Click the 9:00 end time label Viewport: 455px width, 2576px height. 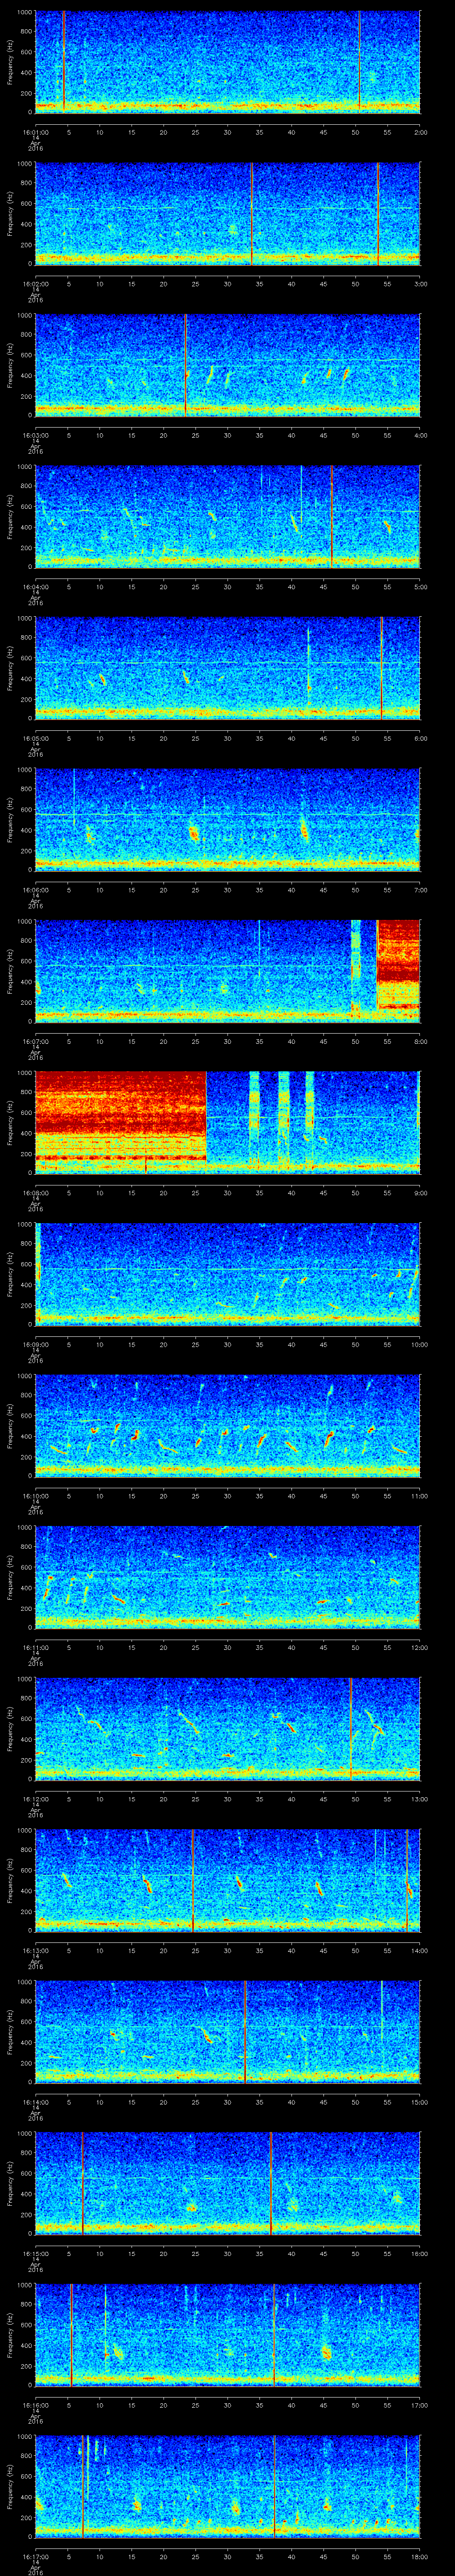pyautogui.click(x=420, y=1192)
